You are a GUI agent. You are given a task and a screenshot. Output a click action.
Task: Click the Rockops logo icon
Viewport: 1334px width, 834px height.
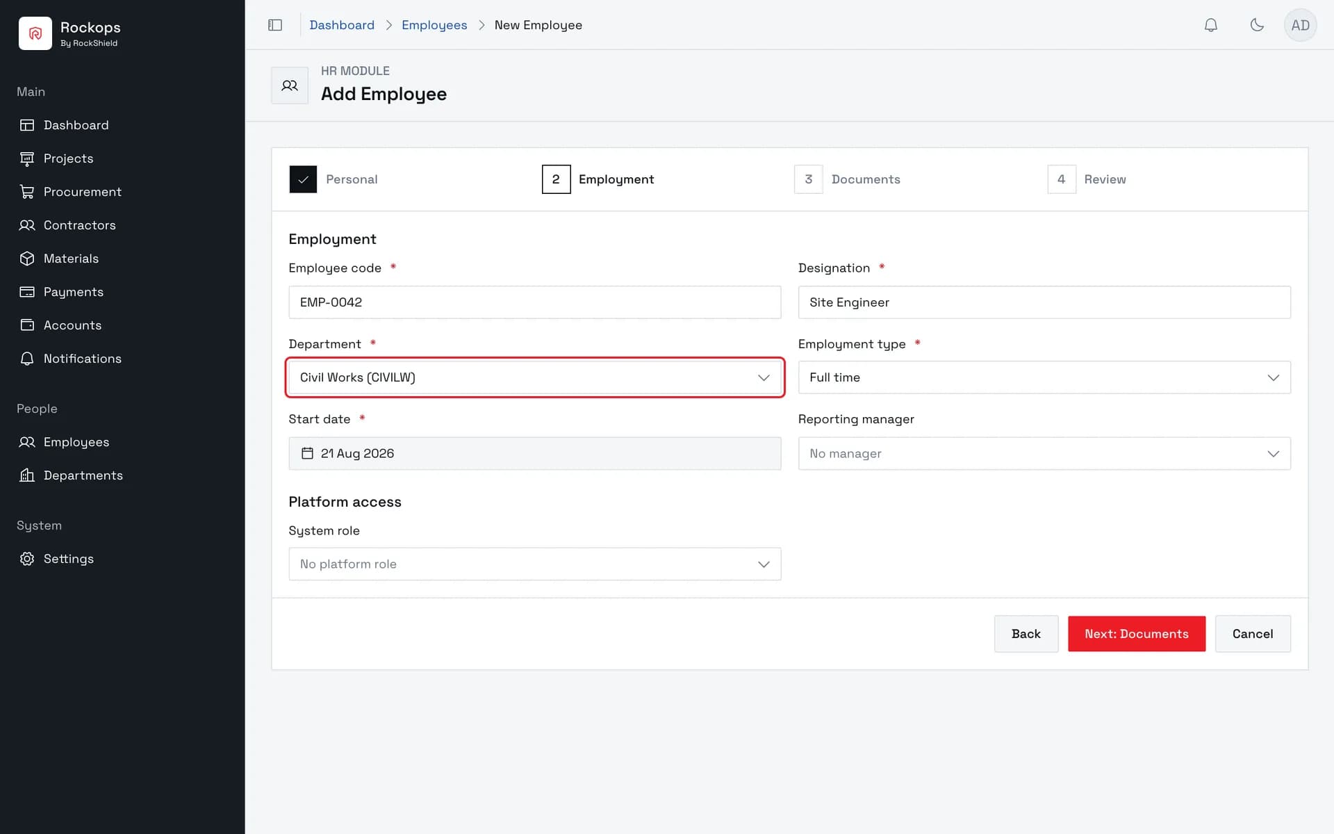(x=35, y=33)
